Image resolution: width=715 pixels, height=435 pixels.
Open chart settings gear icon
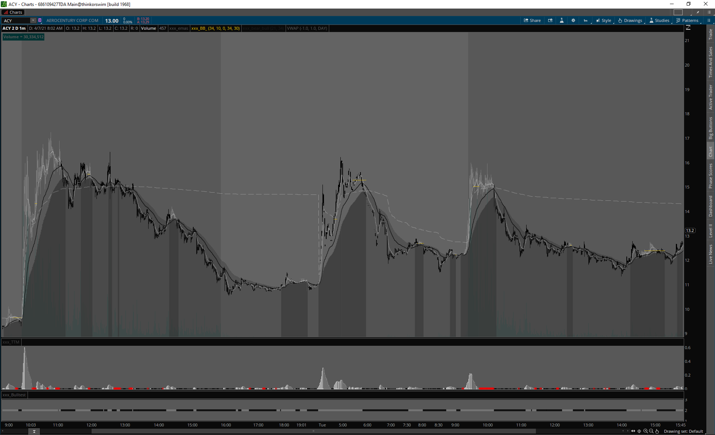click(573, 20)
